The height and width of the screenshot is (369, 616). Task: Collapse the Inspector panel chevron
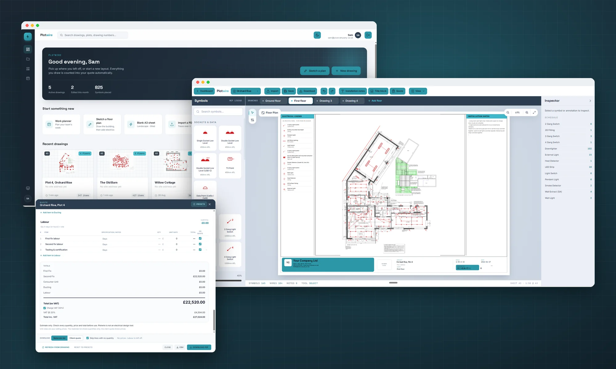point(590,101)
